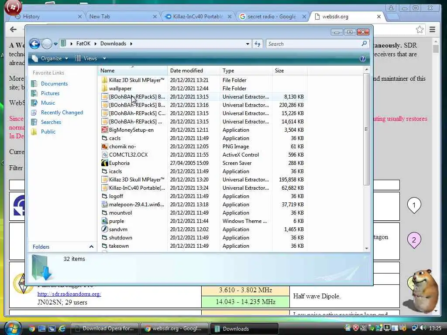Click the Views button
Viewport: 447px width, 335px height.
click(x=86, y=58)
